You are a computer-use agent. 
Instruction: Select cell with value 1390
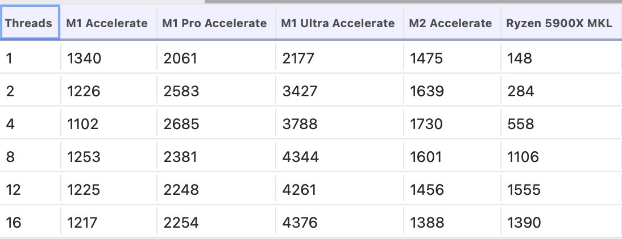coord(561,223)
